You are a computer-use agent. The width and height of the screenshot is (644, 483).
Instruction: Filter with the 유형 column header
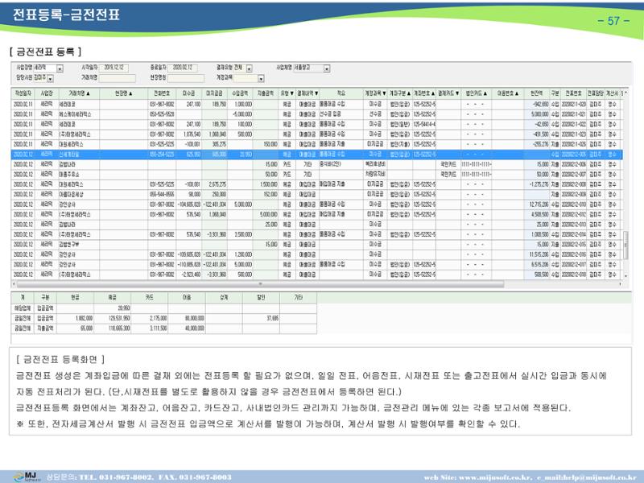pyautogui.click(x=287, y=93)
